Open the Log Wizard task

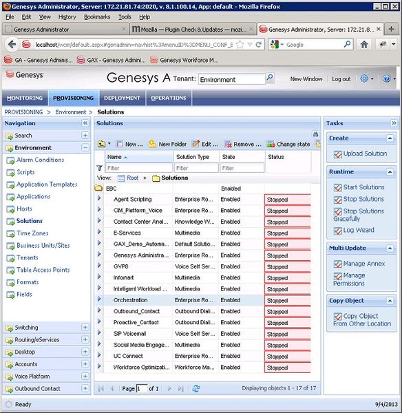click(359, 230)
